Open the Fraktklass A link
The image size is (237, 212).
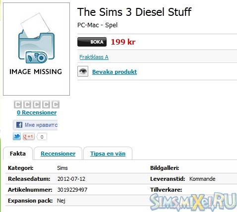pos(94,57)
